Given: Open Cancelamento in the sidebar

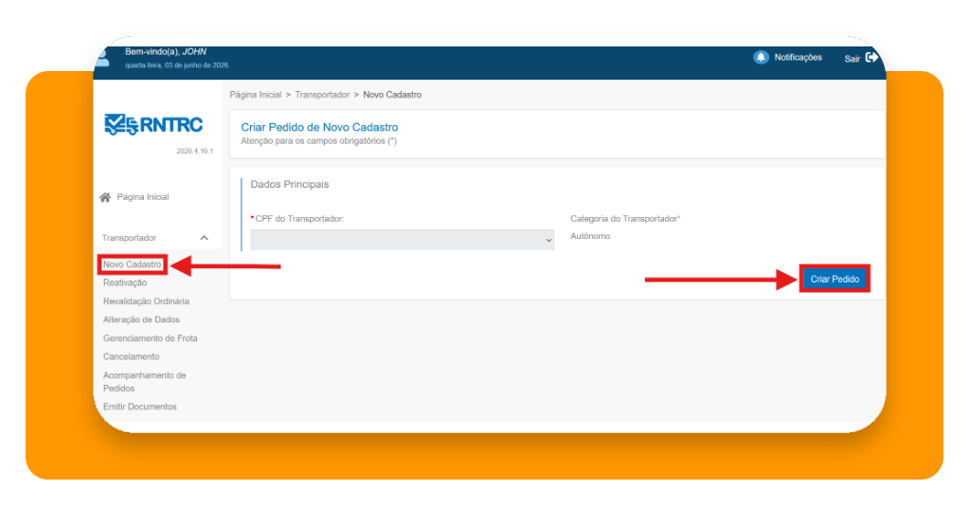Looking at the screenshot, I should [x=131, y=357].
